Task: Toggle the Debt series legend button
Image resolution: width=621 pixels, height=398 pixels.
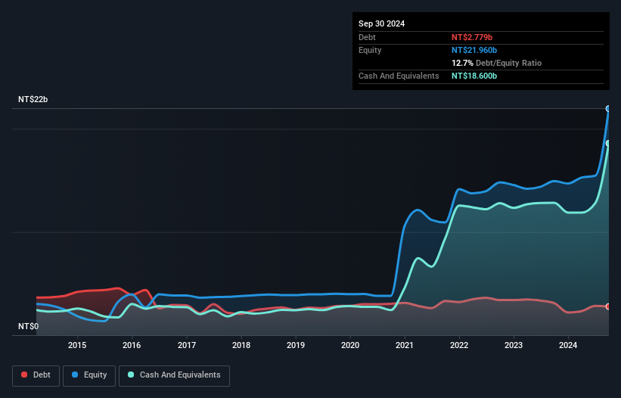Action: [x=36, y=375]
